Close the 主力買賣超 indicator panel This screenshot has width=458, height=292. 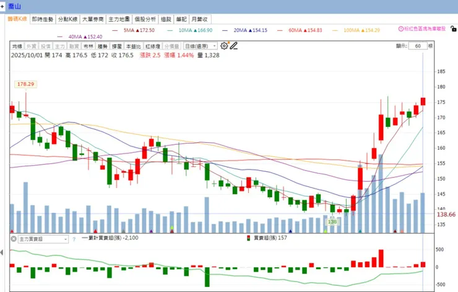pos(14,239)
